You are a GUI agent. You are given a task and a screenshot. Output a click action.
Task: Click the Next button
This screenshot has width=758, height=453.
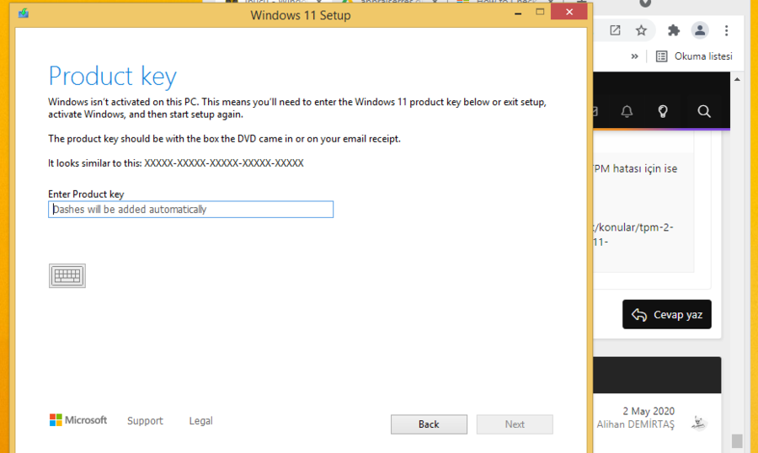pos(515,424)
